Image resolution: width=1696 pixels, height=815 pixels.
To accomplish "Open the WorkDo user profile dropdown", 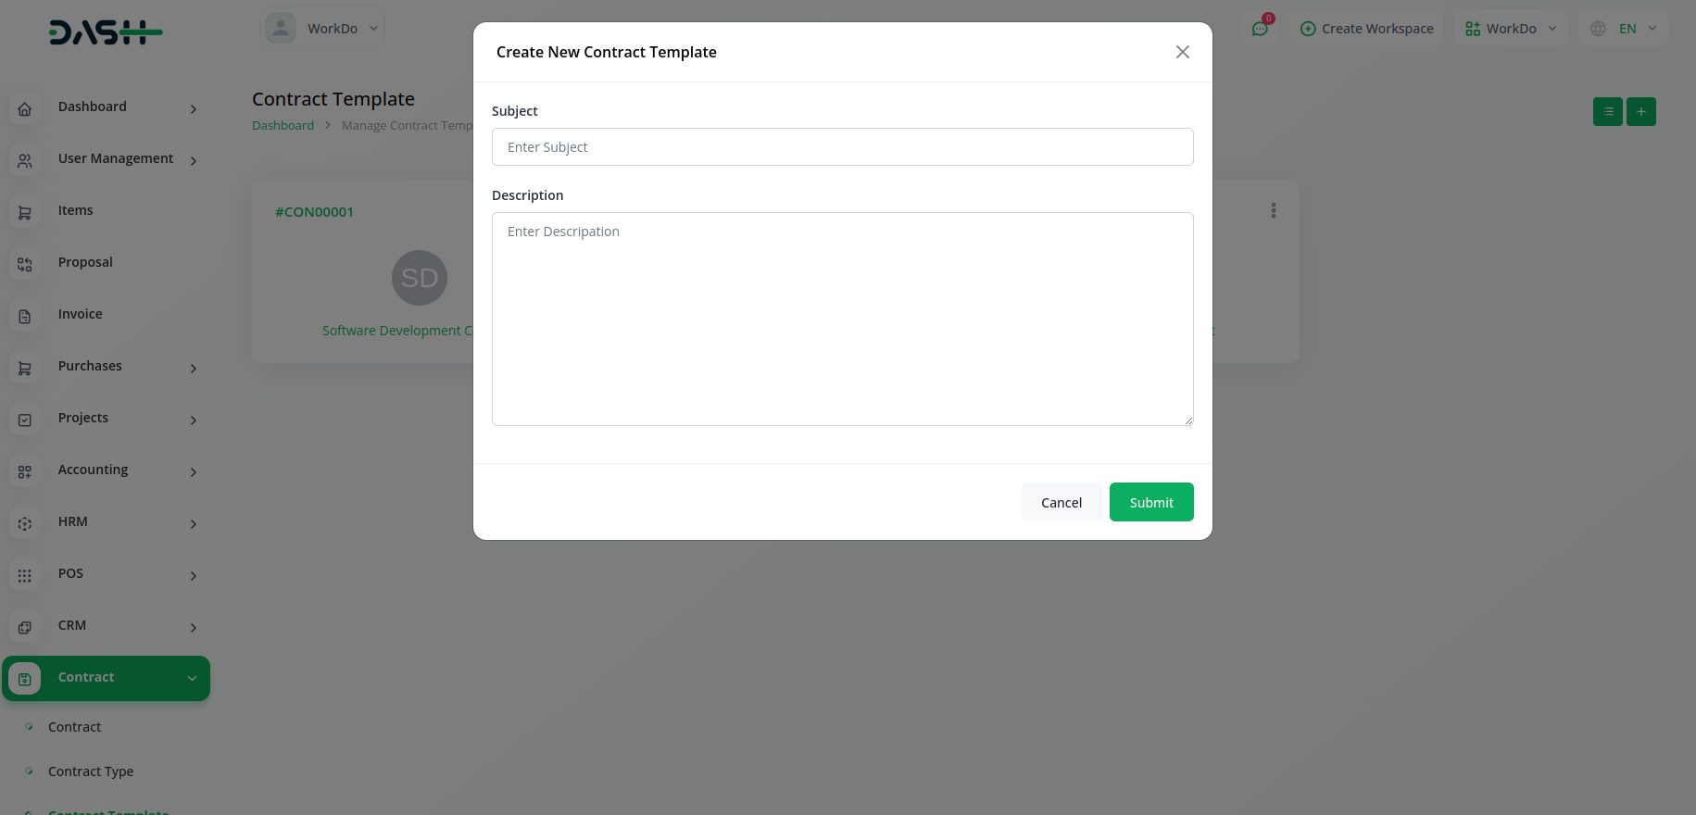I will (323, 29).
